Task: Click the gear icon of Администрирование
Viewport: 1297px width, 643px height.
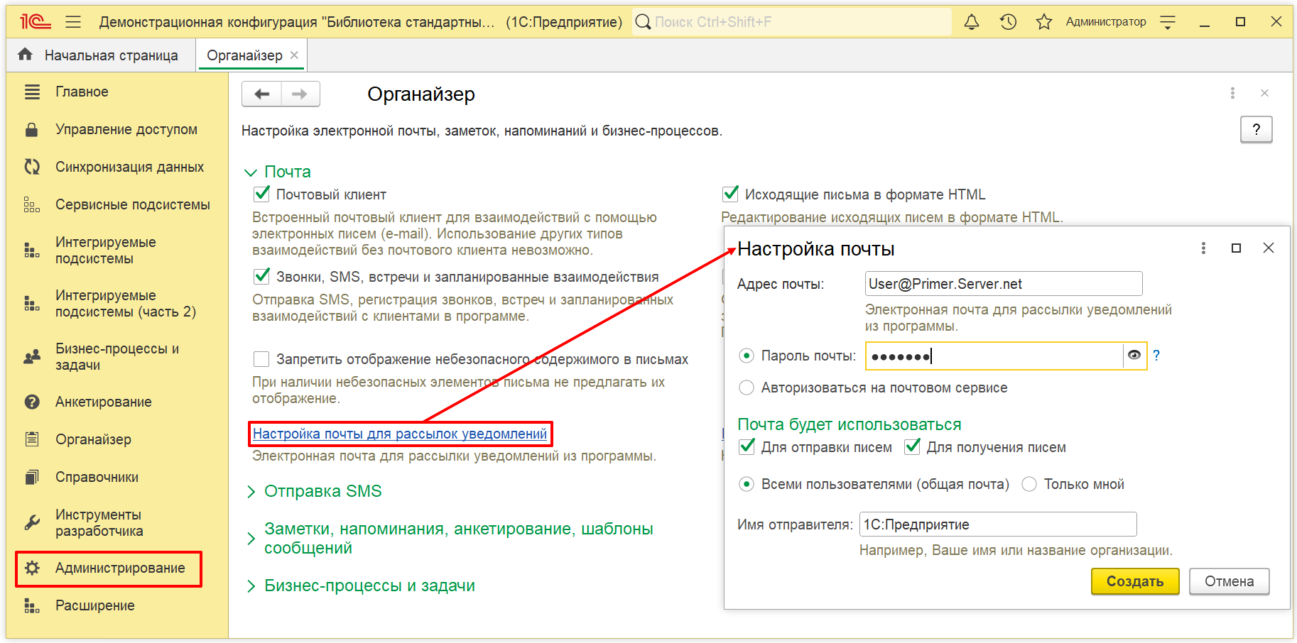Action: (32, 568)
